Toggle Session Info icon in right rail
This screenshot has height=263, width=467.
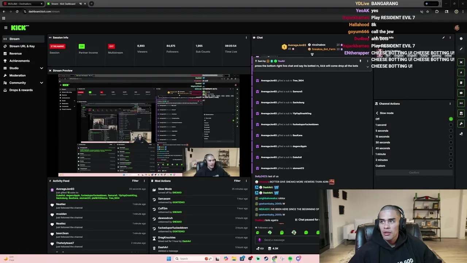pyautogui.click(x=461, y=103)
